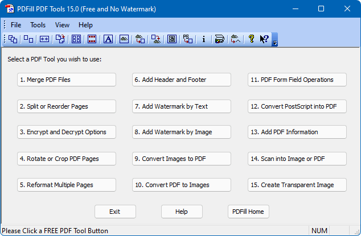Choose 12. Convert PostScript into PDF
361x236 pixels.
[x=297, y=106]
